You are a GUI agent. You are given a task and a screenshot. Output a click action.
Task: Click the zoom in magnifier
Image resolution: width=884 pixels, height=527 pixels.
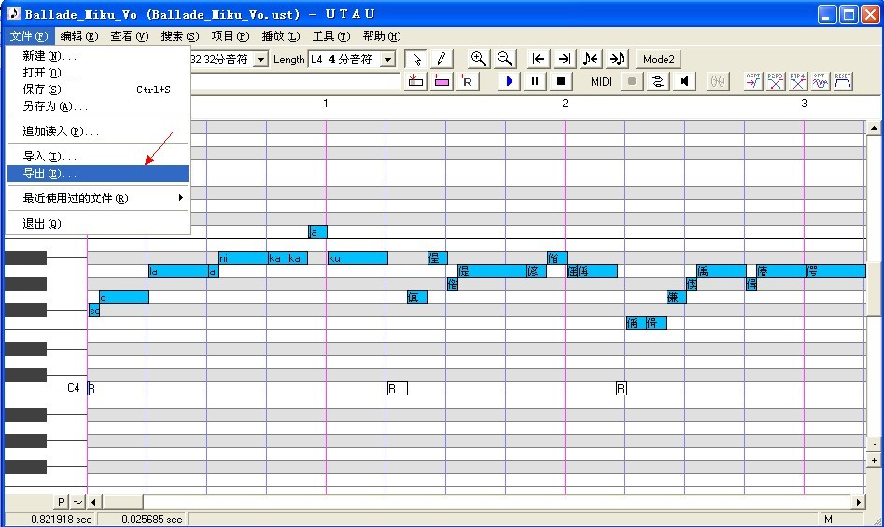pyautogui.click(x=478, y=59)
